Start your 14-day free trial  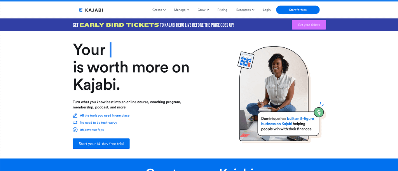[101, 143]
